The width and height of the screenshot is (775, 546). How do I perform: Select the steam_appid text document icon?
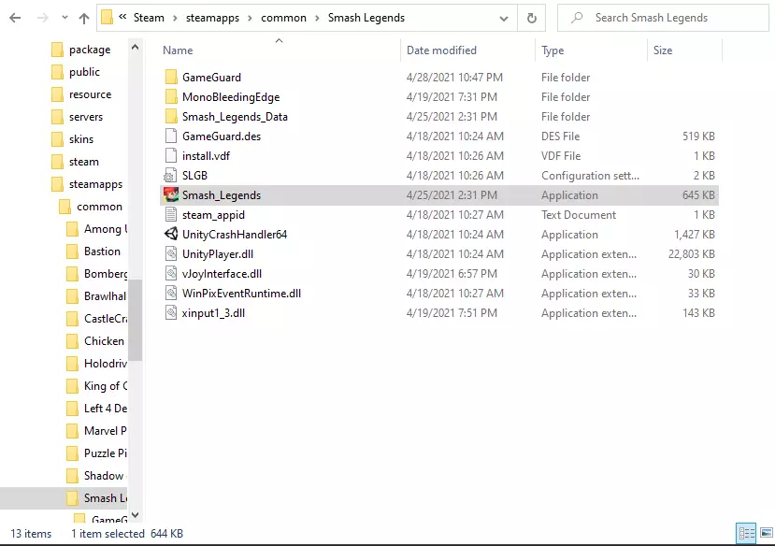tap(171, 214)
